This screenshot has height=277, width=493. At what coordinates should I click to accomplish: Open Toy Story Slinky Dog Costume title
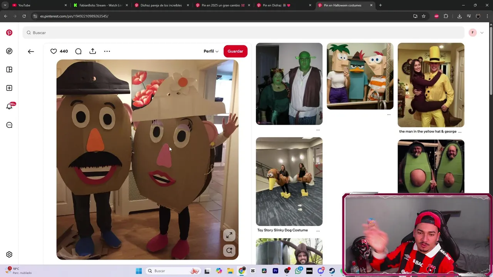point(283,230)
